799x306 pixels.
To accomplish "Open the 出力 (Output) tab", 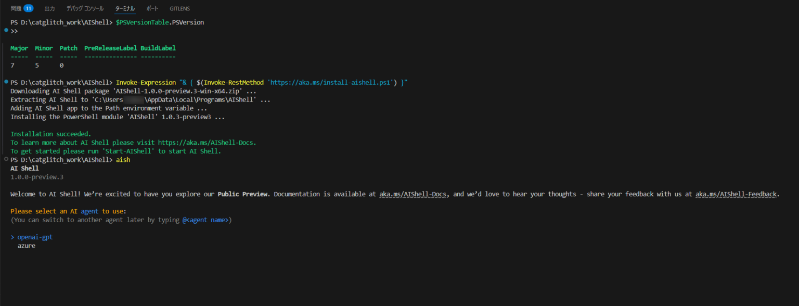I will pos(49,8).
